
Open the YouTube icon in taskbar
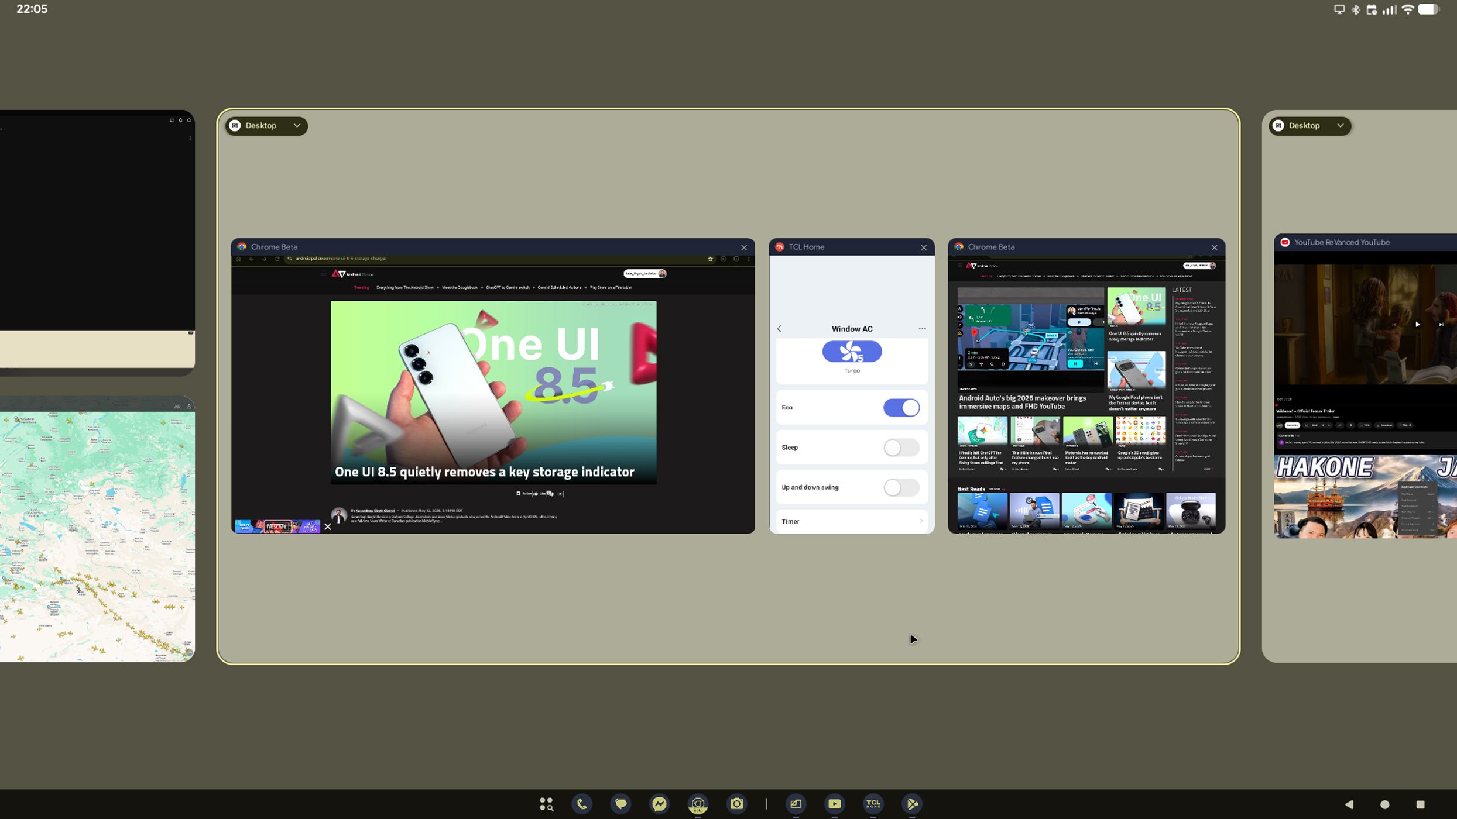tap(834, 804)
